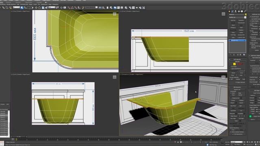
Task: Click the Pin Stack icon below modifier stack
Action: 230,55
